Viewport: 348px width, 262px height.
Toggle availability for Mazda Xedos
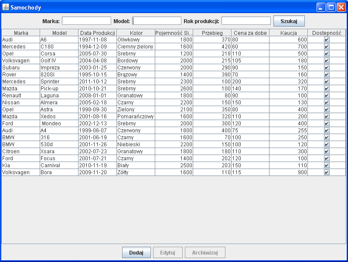pyautogui.click(x=327, y=117)
